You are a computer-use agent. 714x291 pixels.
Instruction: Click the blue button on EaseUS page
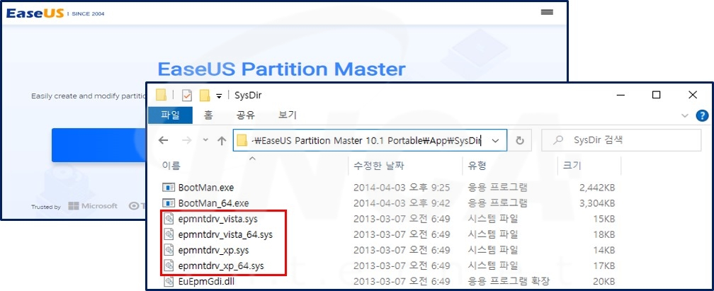[98, 145]
